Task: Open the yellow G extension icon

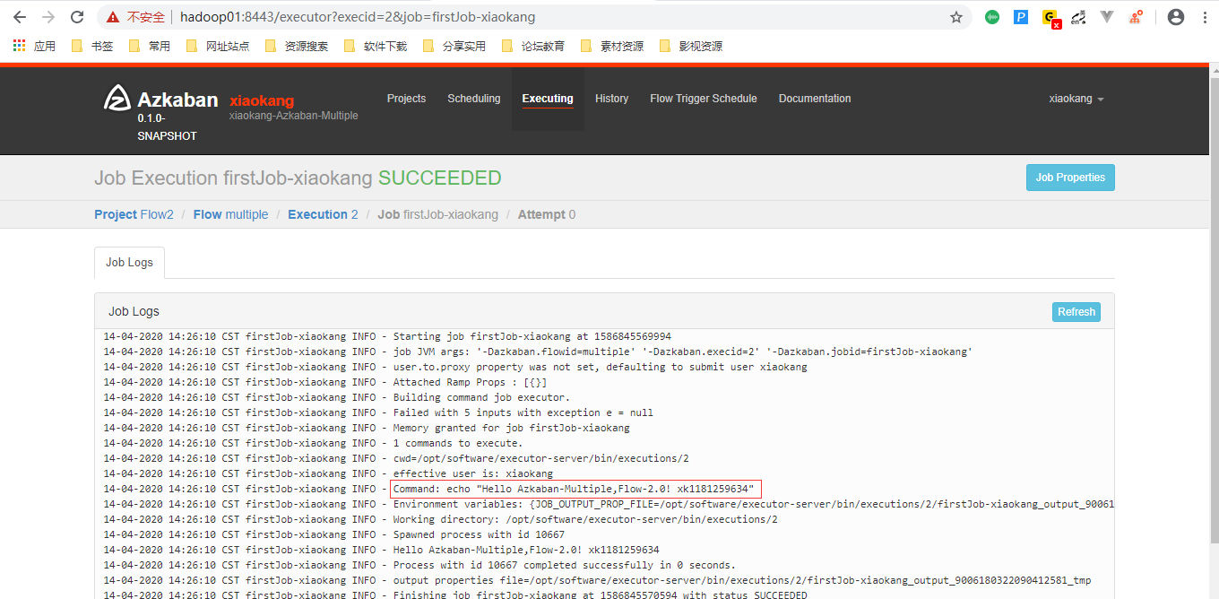Action: pos(1050,18)
